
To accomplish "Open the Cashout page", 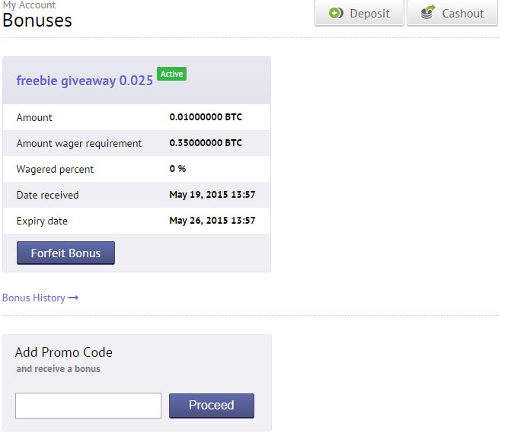I will coord(452,13).
